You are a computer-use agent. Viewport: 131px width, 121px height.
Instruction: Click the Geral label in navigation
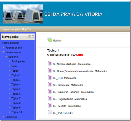[x=14, y=66]
